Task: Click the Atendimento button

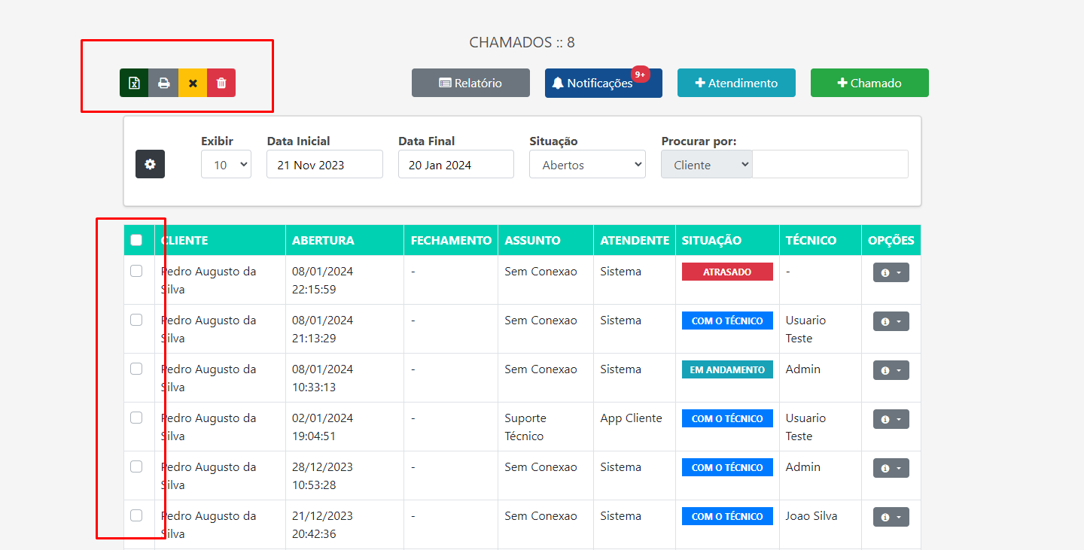Action: point(736,83)
